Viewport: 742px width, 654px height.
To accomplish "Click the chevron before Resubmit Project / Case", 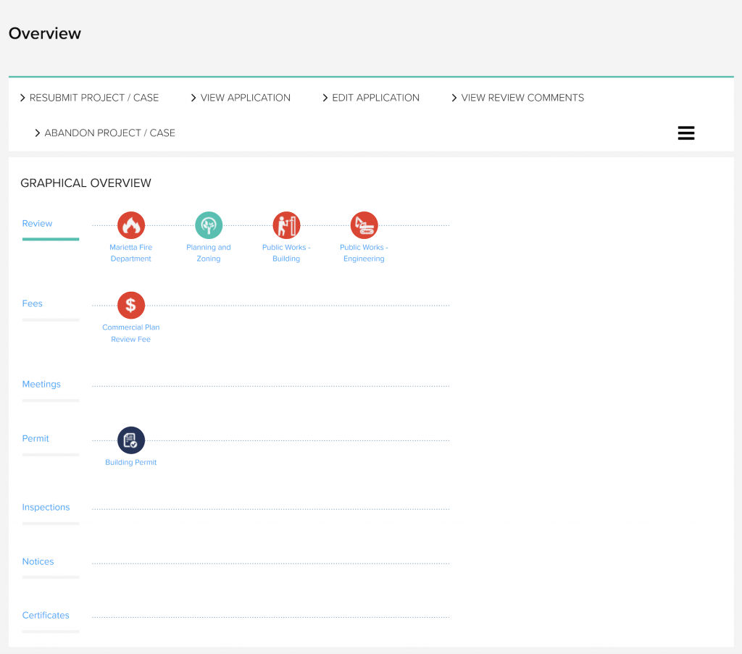I will point(22,98).
